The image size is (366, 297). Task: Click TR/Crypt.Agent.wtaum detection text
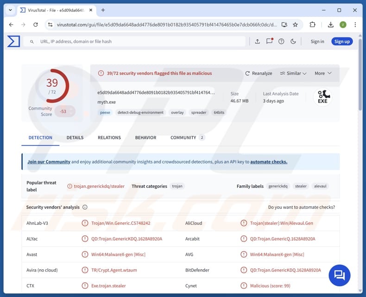tap(114, 270)
